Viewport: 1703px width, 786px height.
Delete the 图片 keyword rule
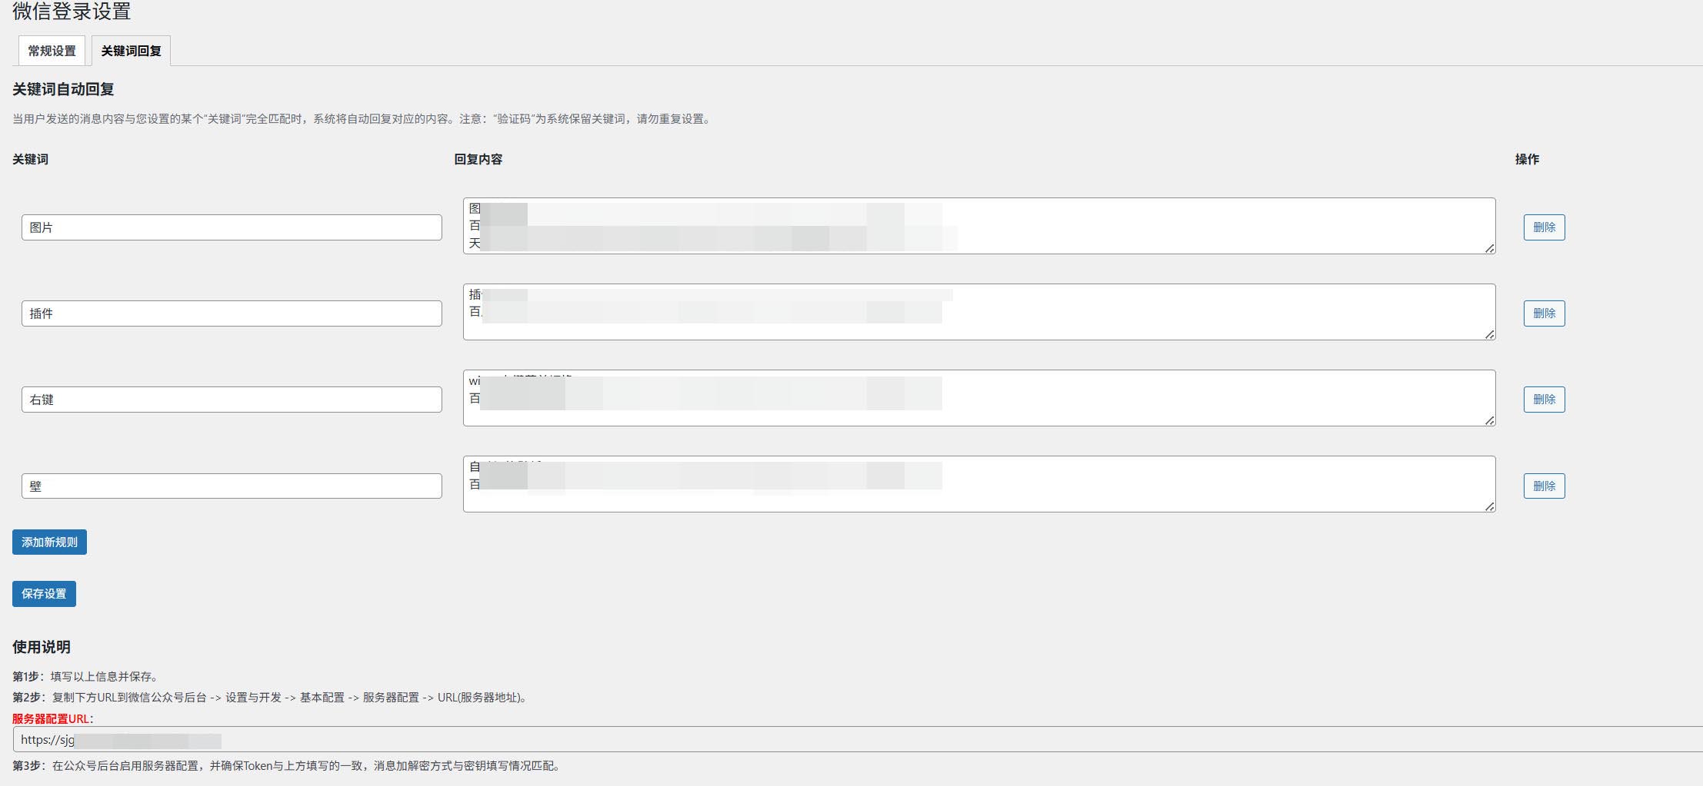pyautogui.click(x=1544, y=227)
